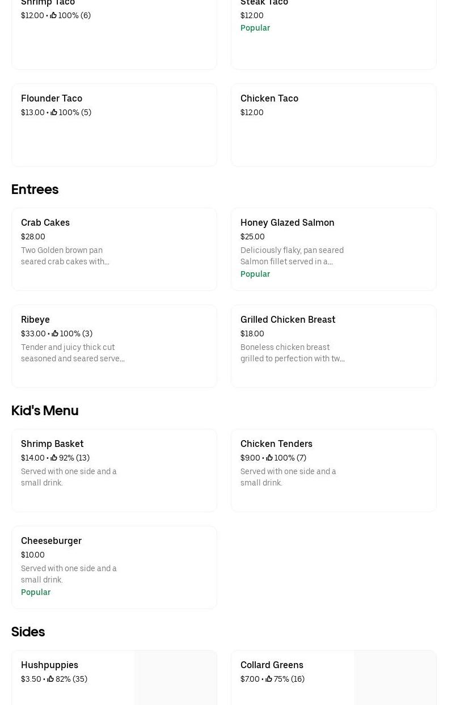Click the thumbs-up icon on Collard Greens

tap(269, 679)
